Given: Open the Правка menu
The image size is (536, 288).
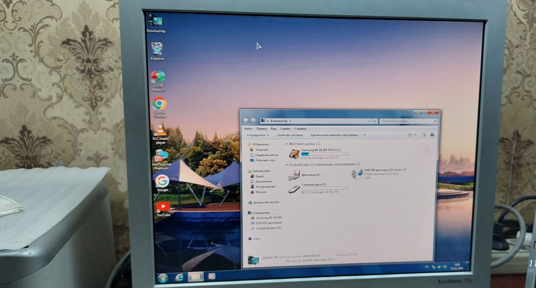Looking at the screenshot, I should tap(261, 129).
